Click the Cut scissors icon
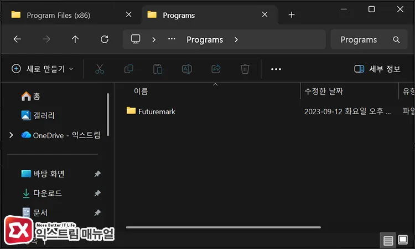The height and width of the screenshot is (249, 415). 100,69
